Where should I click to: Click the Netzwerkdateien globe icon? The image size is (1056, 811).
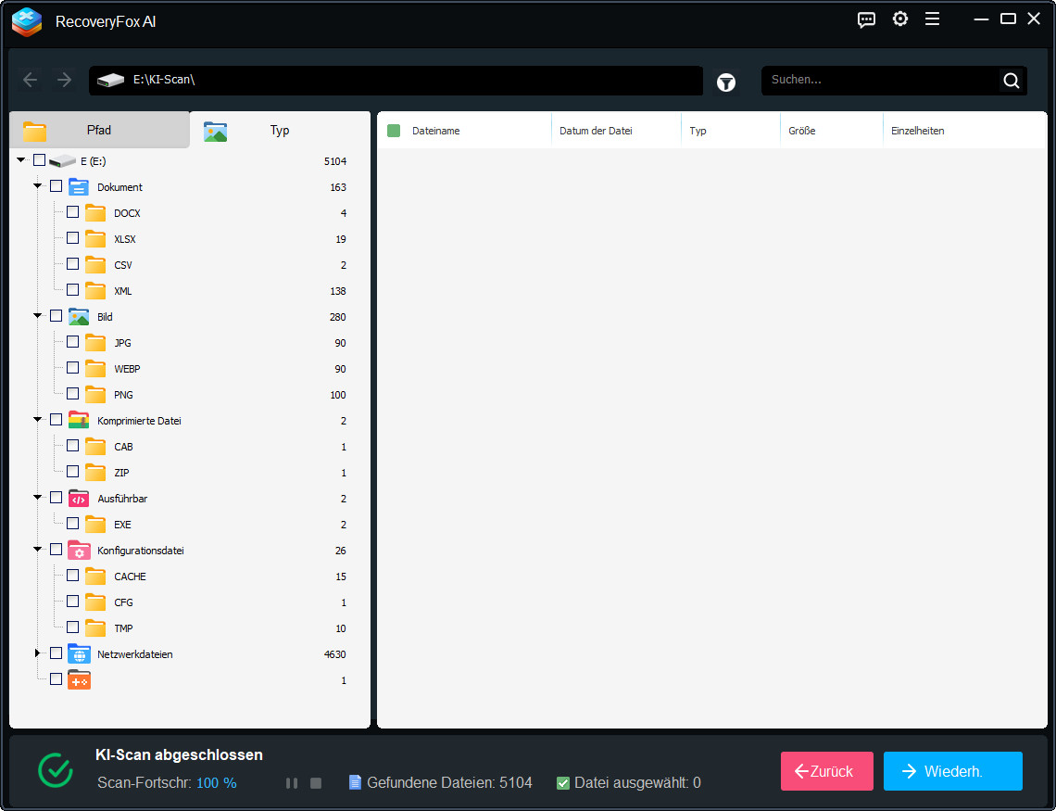coord(79,654)
